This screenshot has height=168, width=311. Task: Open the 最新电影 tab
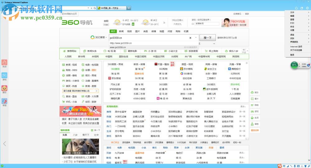[130, 51]
